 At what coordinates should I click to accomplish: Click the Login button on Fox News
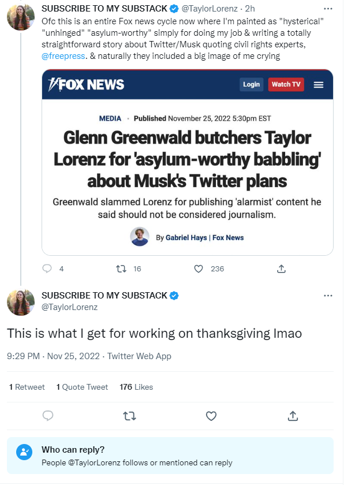click(251, 84)
